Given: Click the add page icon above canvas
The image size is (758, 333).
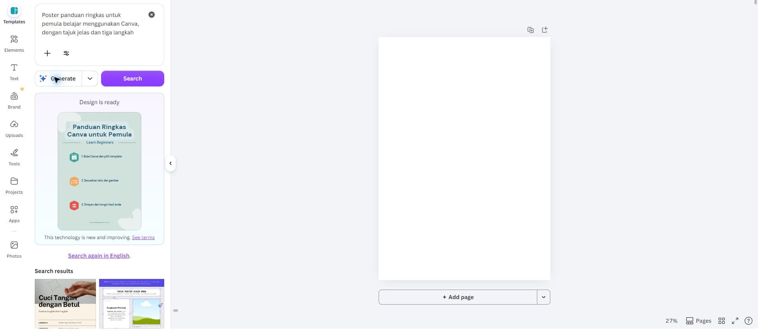Looking at the screenshot, I should click(545, 30).
